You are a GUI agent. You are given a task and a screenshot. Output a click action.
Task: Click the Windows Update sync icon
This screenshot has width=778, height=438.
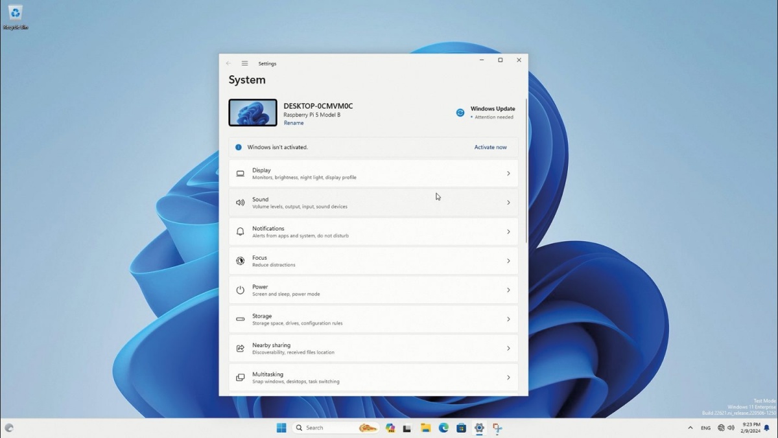tap(460, 112)
